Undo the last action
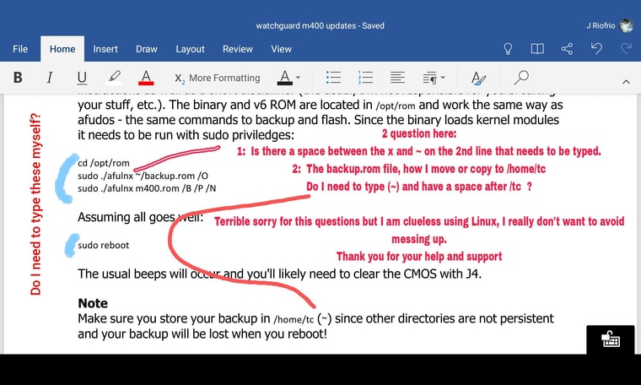The image size is (641, 385). point(596,49)
